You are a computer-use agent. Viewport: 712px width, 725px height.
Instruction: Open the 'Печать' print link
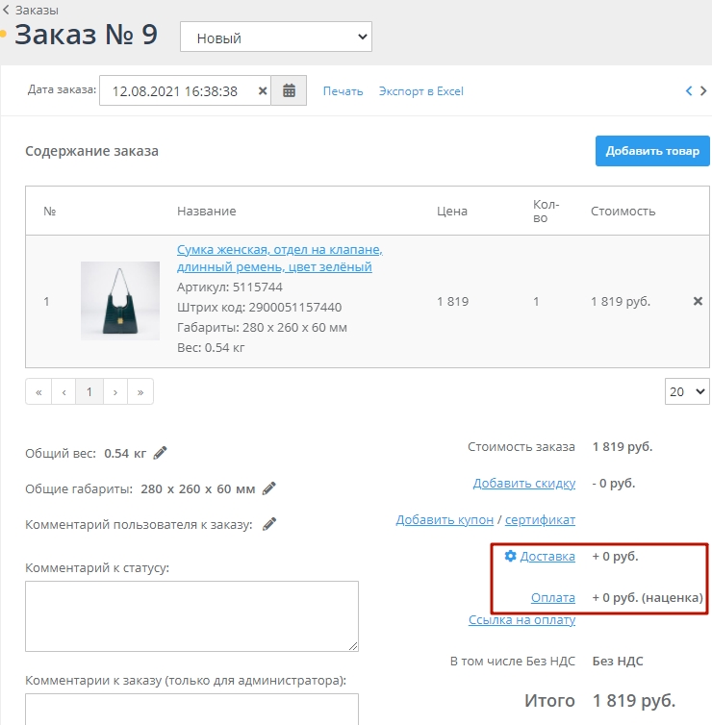[x=343, y=91]
